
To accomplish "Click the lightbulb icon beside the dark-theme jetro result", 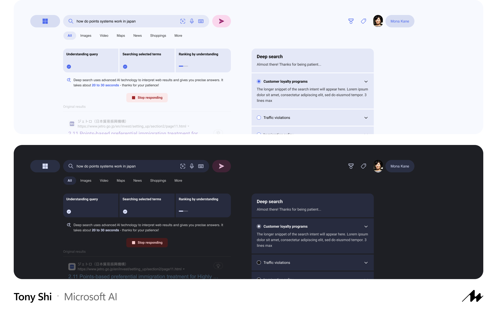I will tap(218, 266).
